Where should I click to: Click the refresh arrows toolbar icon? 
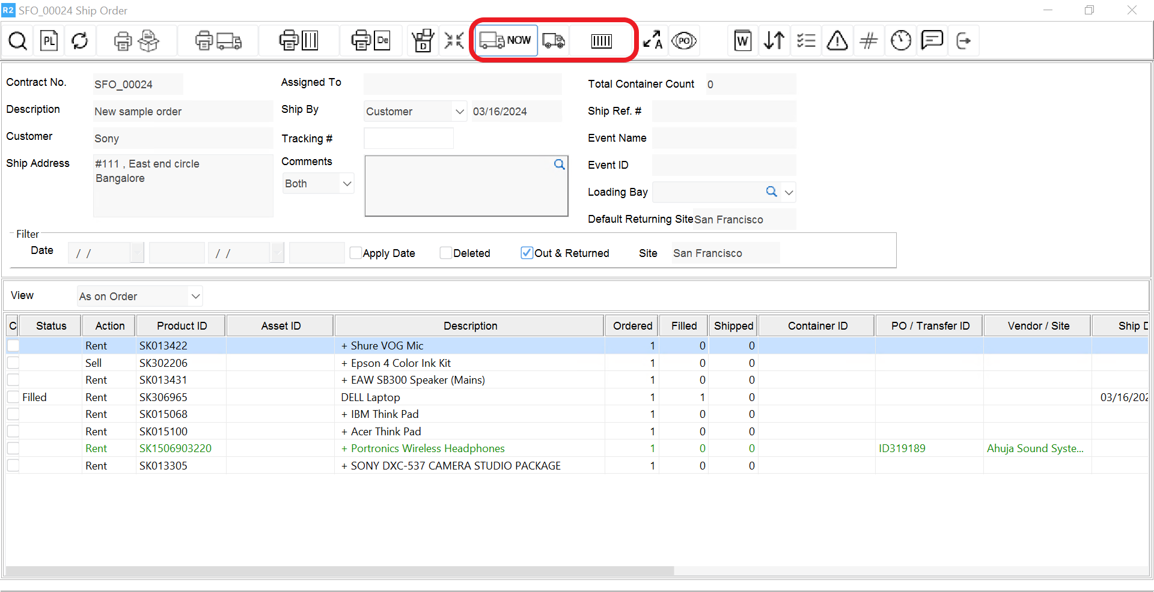80,41
